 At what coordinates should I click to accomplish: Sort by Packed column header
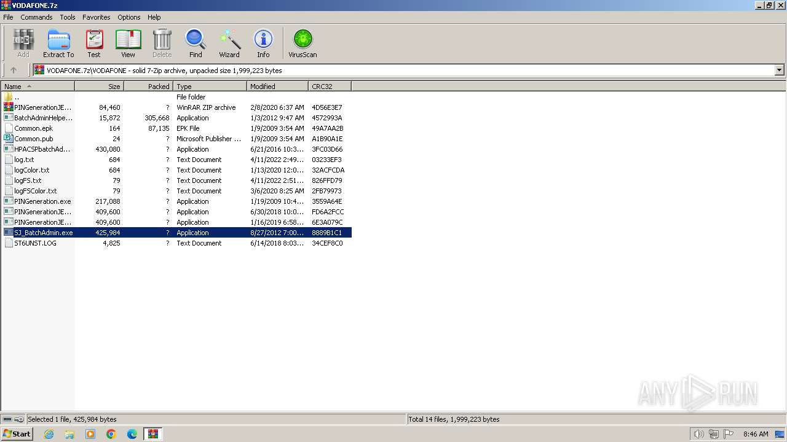click(148, 87)
